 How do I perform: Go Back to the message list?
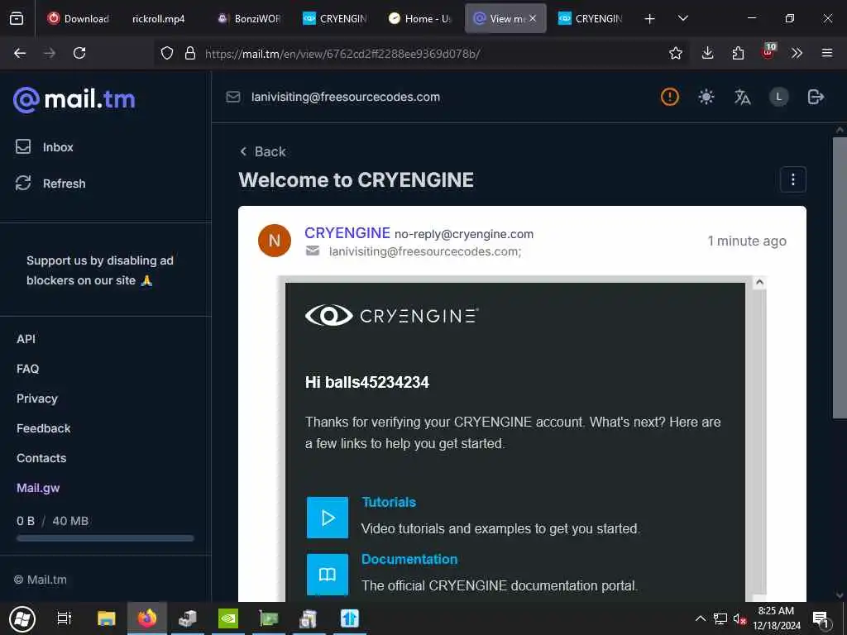point(262,152)
